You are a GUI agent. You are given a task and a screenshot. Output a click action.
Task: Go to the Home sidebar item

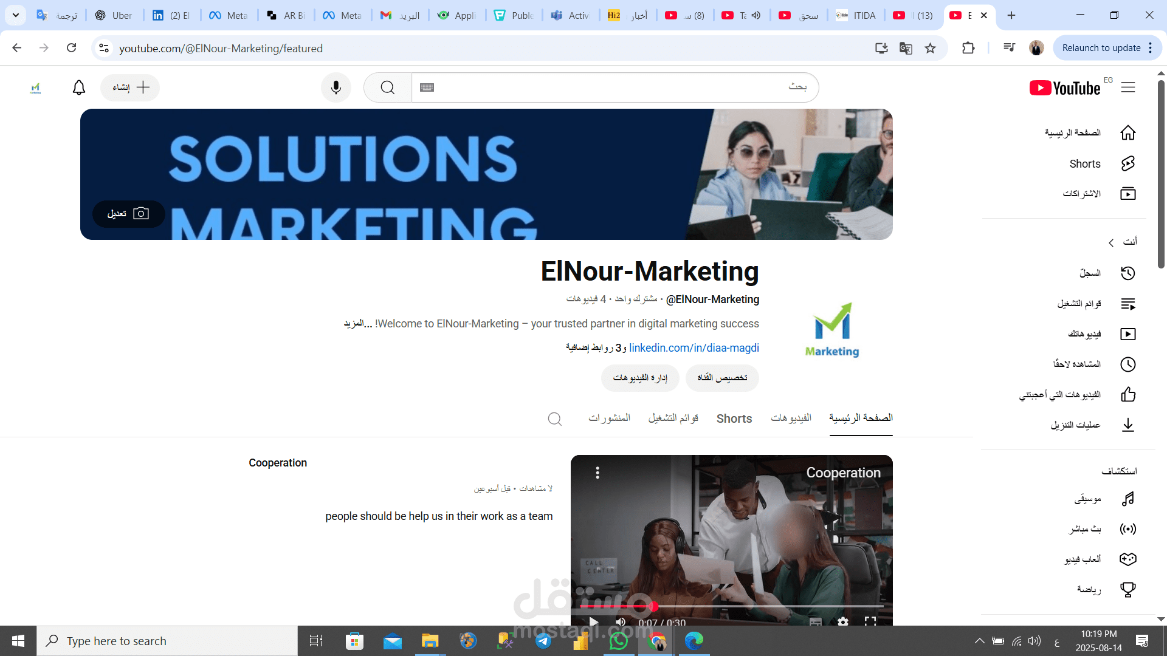1090,132
